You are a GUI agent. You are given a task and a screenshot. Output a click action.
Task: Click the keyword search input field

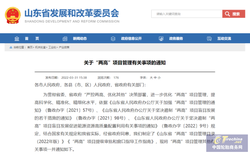(x=187, y=14)
